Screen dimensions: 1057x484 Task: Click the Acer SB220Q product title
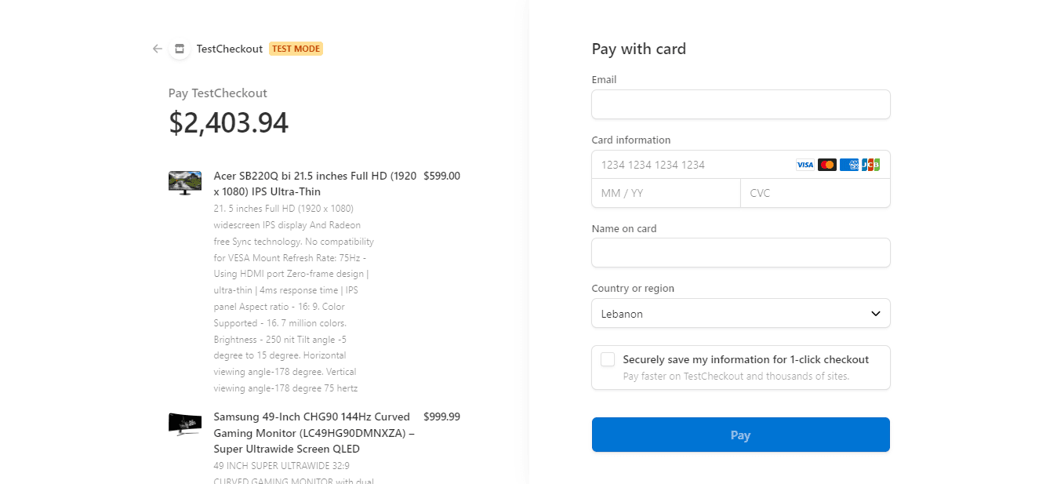(315, 184)
